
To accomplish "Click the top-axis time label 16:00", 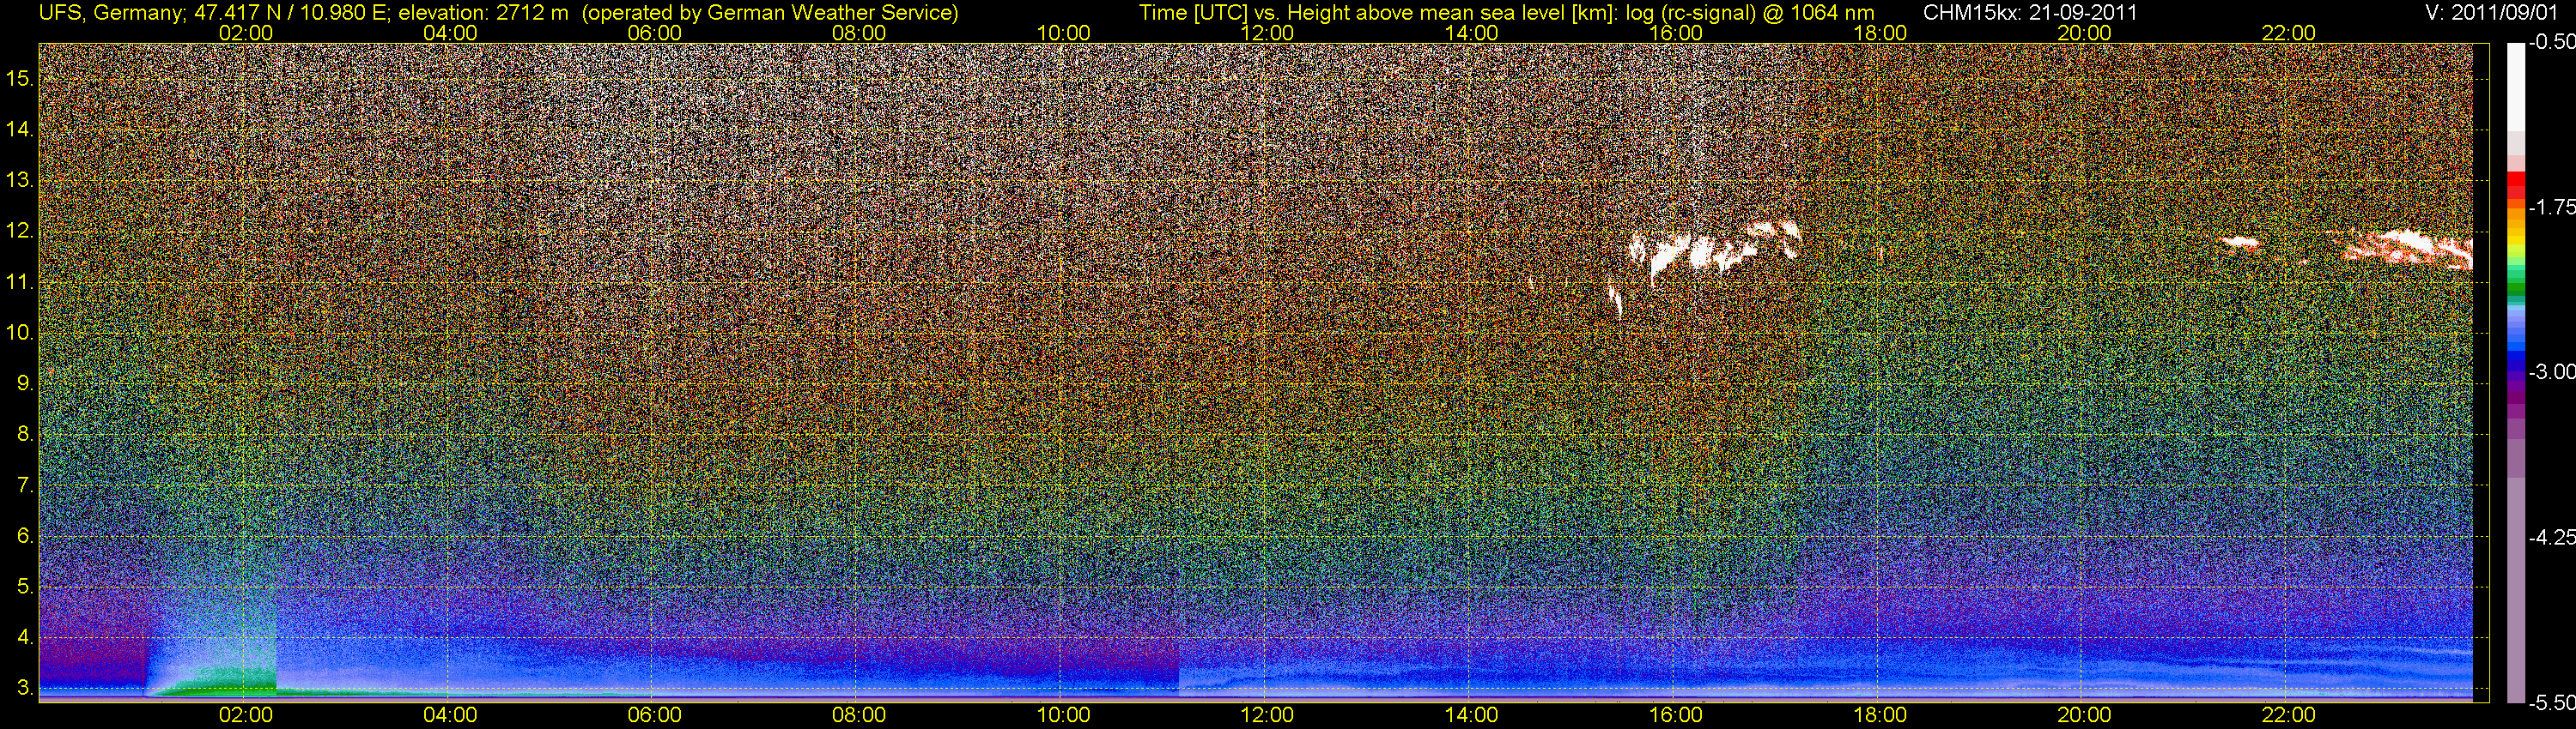I will 1676,33.
